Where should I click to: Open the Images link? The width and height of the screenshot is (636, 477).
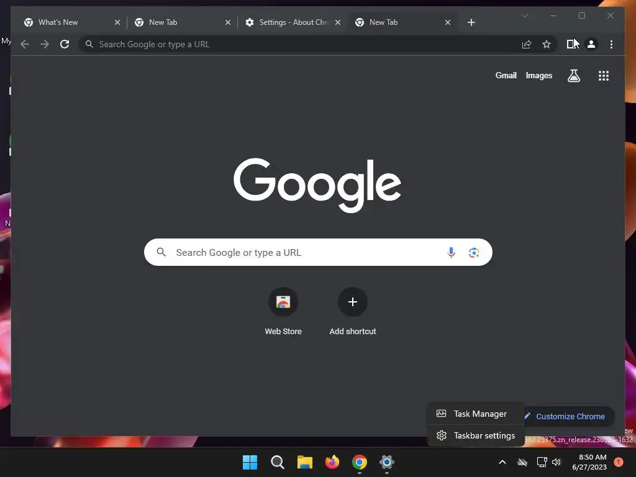538,75
